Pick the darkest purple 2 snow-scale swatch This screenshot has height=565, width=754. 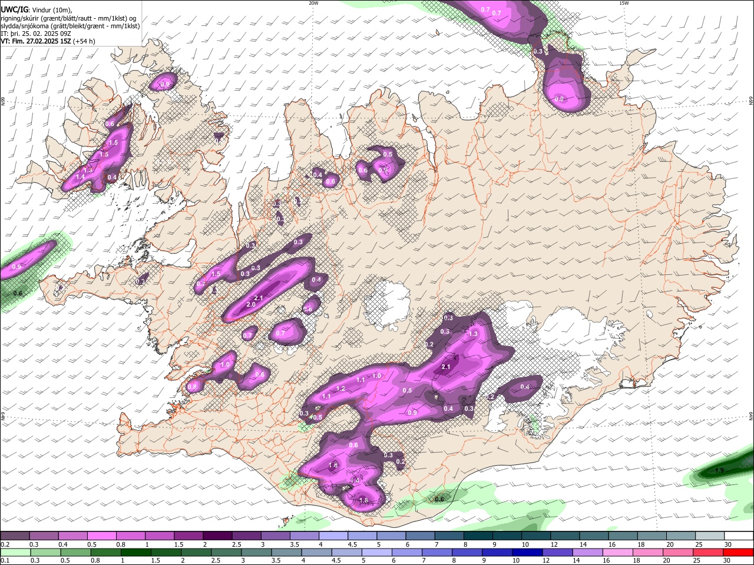[217, 536]
